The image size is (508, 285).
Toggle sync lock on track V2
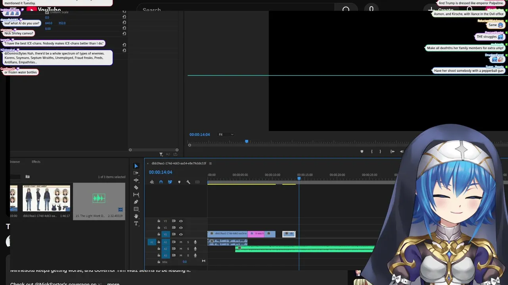click(173, 228)
